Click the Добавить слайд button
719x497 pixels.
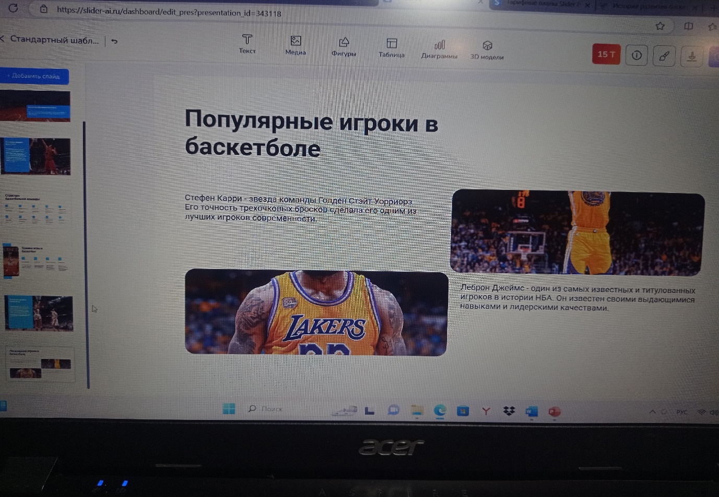pos(34,76)
